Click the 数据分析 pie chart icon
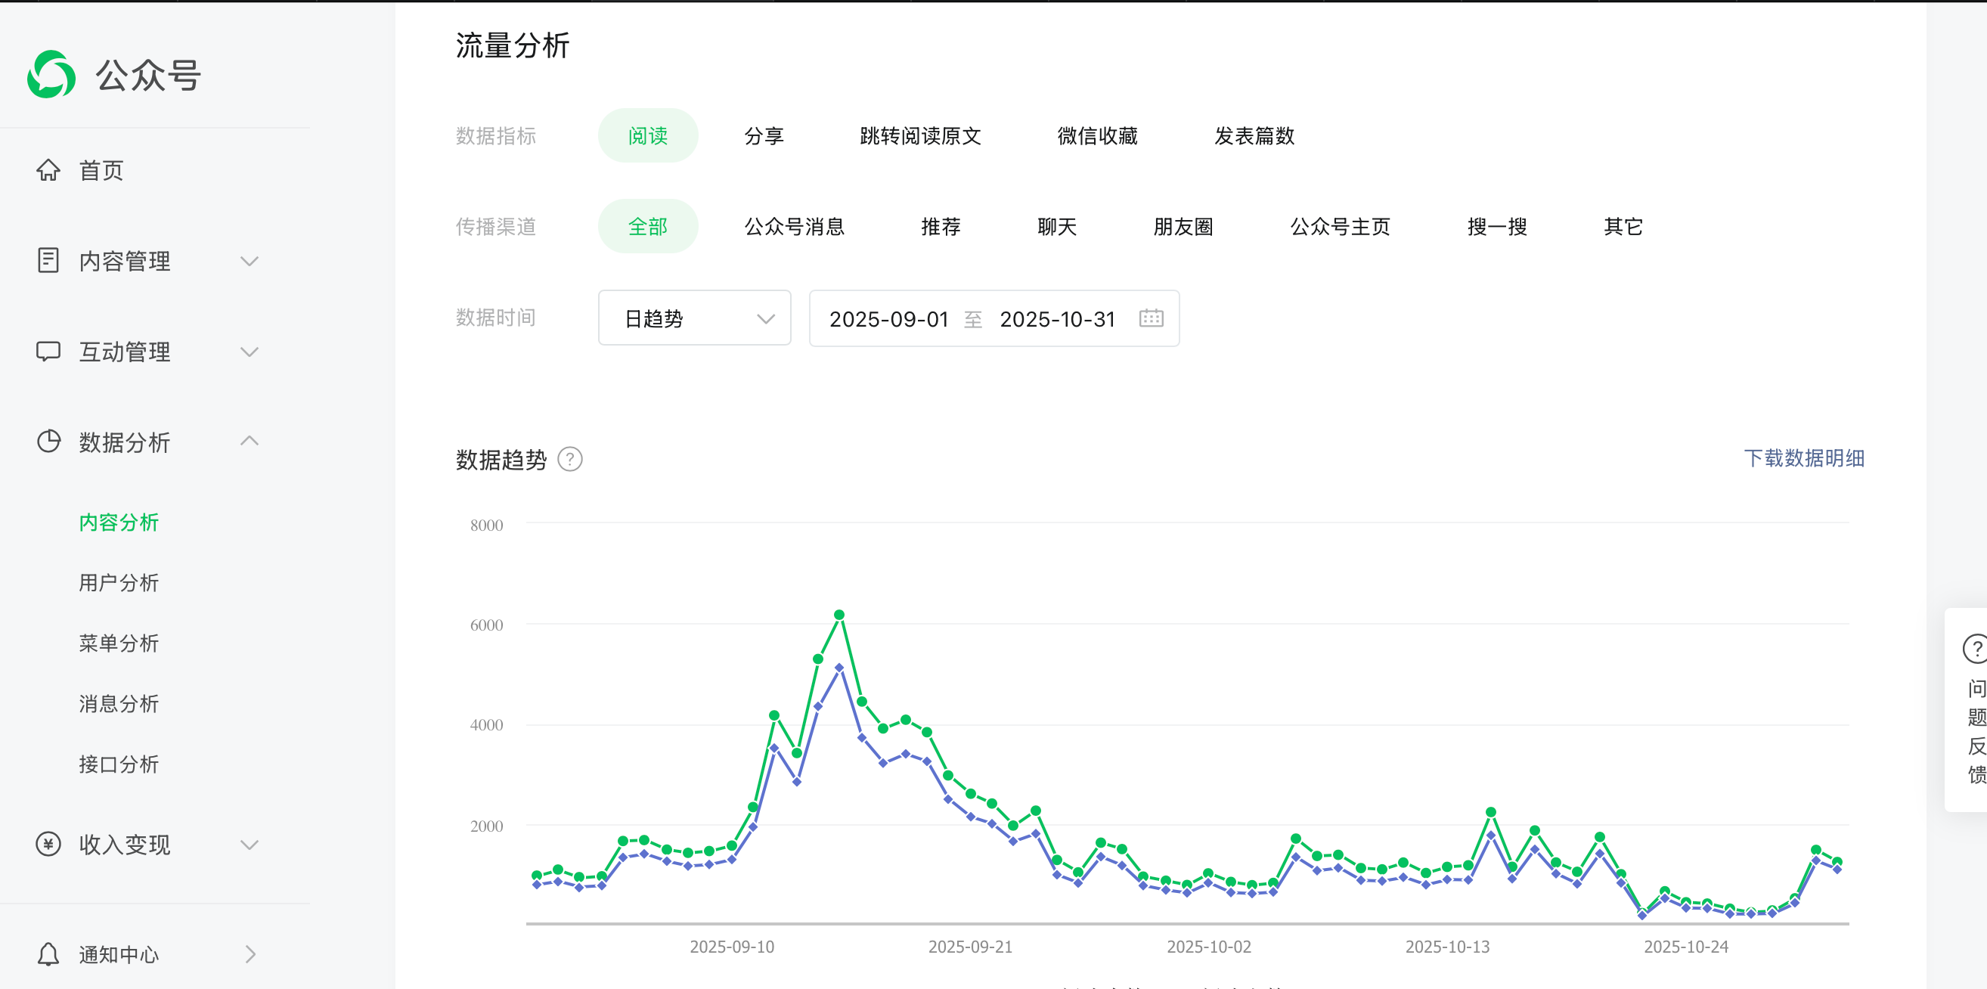 (48, 442)
